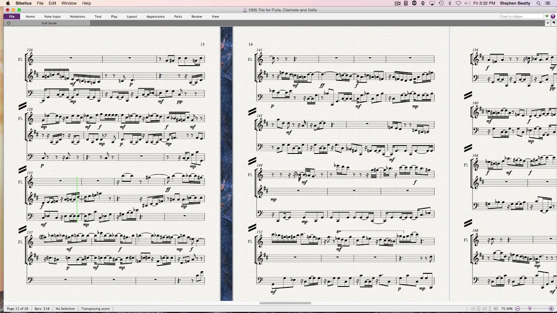Select the single pages vertically view icon

coord(490,309)
